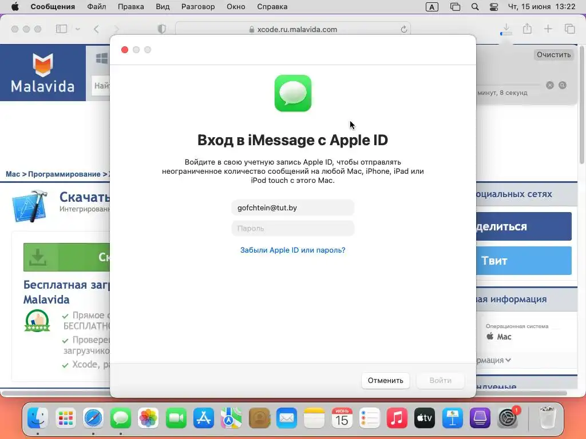Click the blue Поделиться share button
The height and width of the screenshot is (439, 586).
[x=524, y=226]
